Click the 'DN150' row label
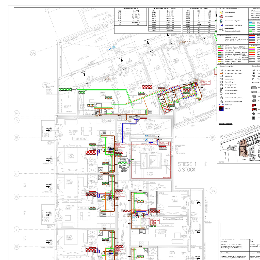The height and width of the screenshot is (260, 260). click(x=188, y=32)
